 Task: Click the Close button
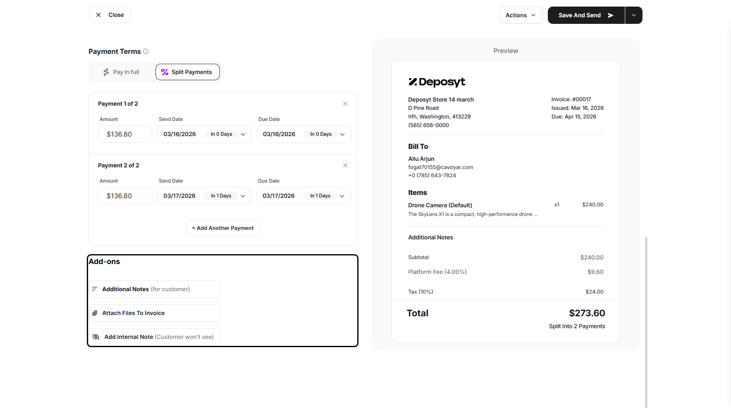pos(110,15)
